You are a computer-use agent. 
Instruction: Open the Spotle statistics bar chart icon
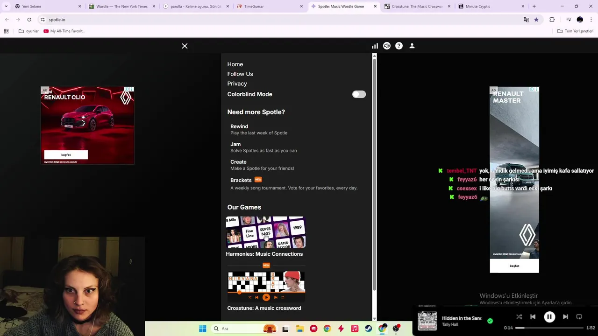click(x=375, y=46)
